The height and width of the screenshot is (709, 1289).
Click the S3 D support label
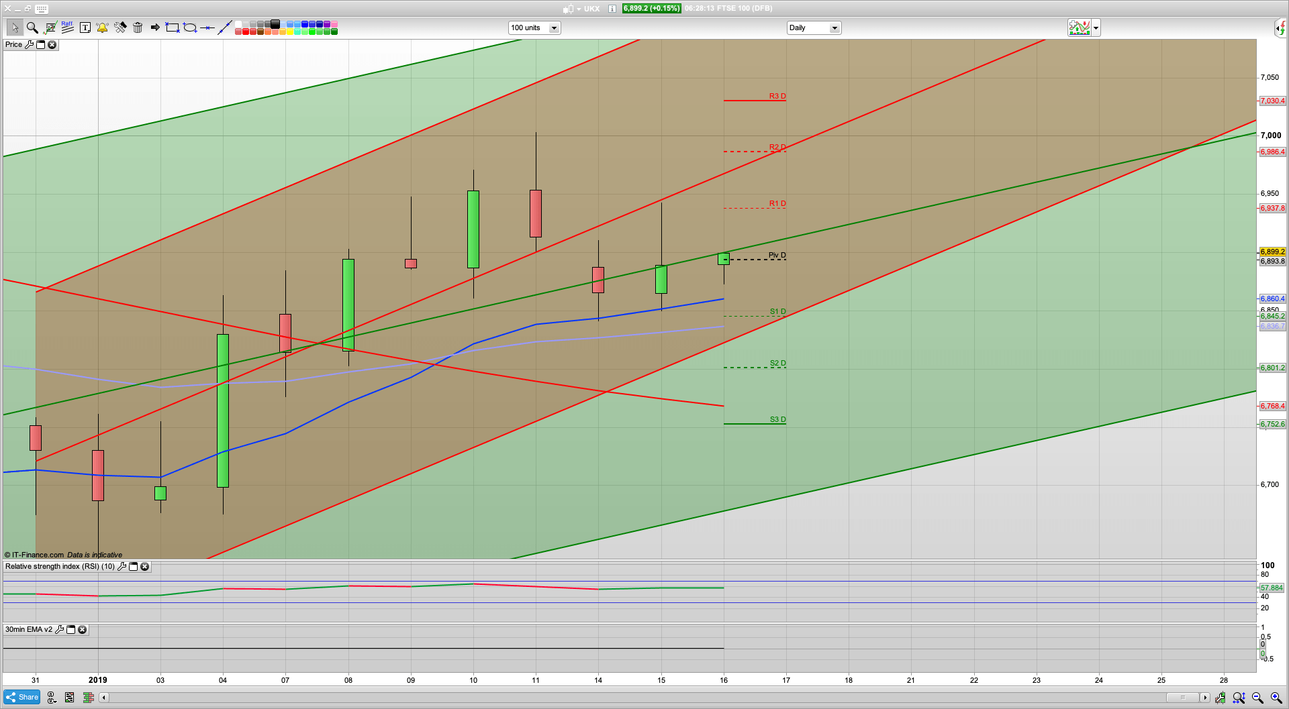pyautogui.click(x=777, y=419)
